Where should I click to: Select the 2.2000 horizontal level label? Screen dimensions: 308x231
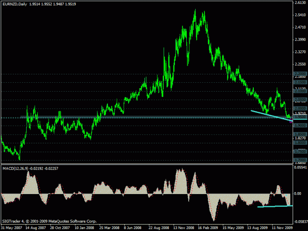coord(300,74)
